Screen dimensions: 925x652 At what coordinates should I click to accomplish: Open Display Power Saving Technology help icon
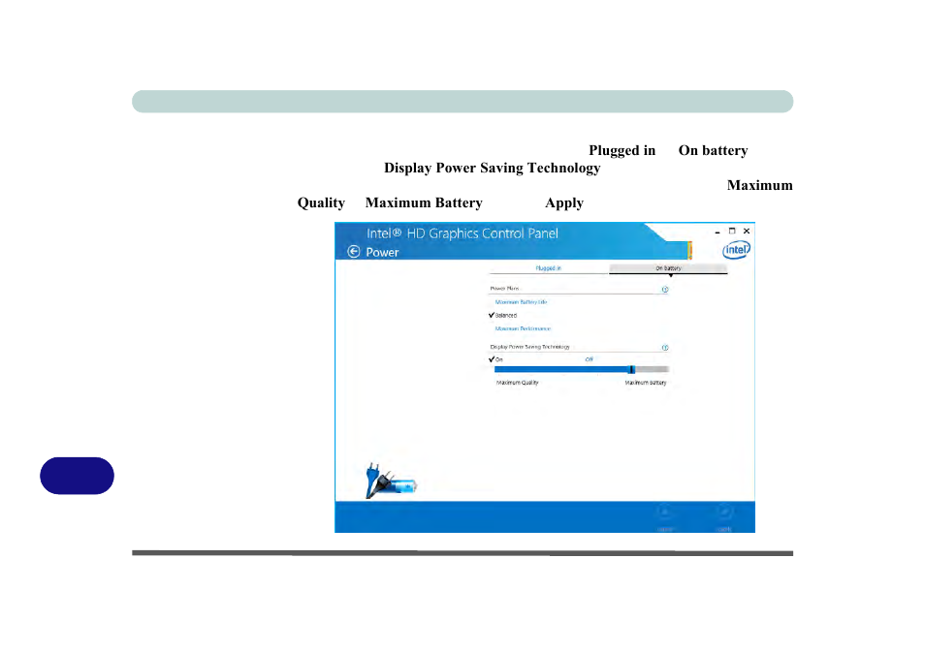point(665,347)
